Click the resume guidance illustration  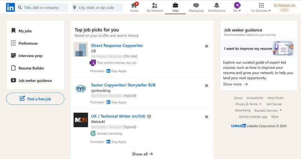coord(283,48)
